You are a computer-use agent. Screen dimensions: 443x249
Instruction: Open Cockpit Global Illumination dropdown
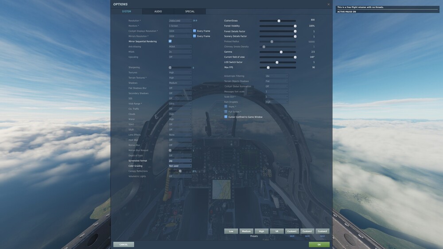(x=276, y=86)
